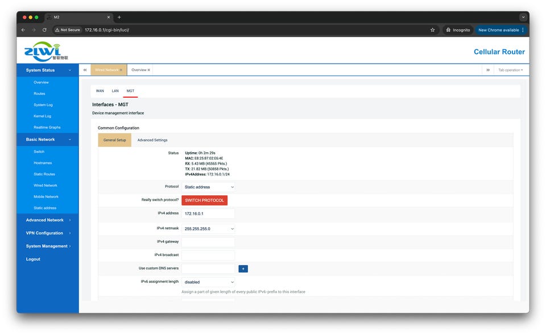Expand the Advanced Network section
The image size is (546, 335).
48,220
